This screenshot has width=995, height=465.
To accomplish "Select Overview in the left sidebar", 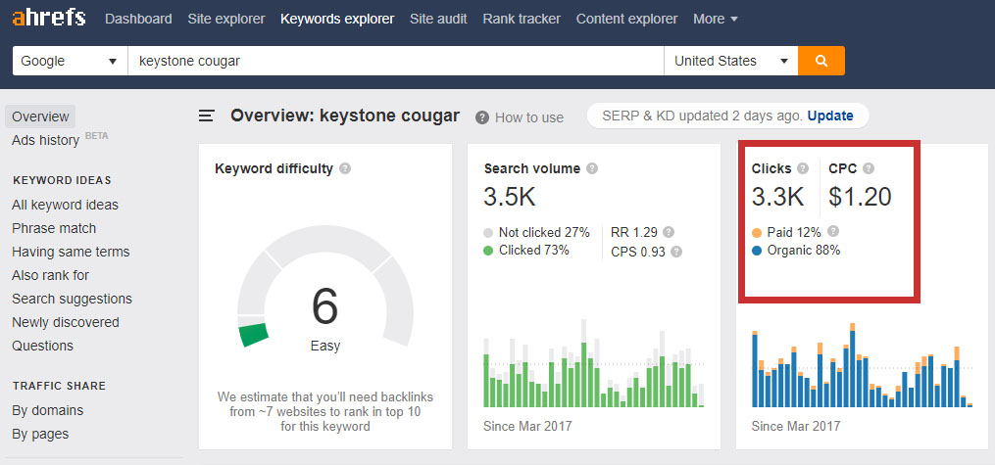I will tap(40, 116).
